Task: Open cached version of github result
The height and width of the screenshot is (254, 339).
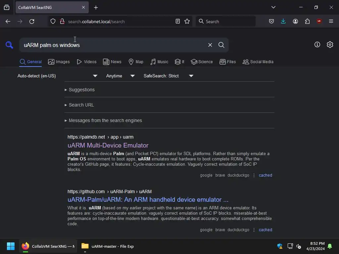Action: click(x=266, y=230)
